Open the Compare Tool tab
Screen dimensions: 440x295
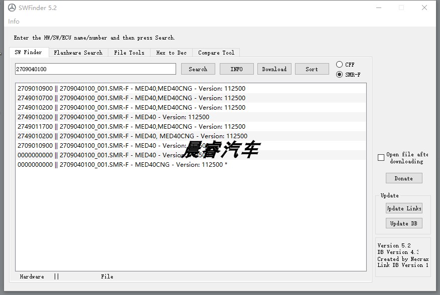pyautogui.click(x=216, y=53)
